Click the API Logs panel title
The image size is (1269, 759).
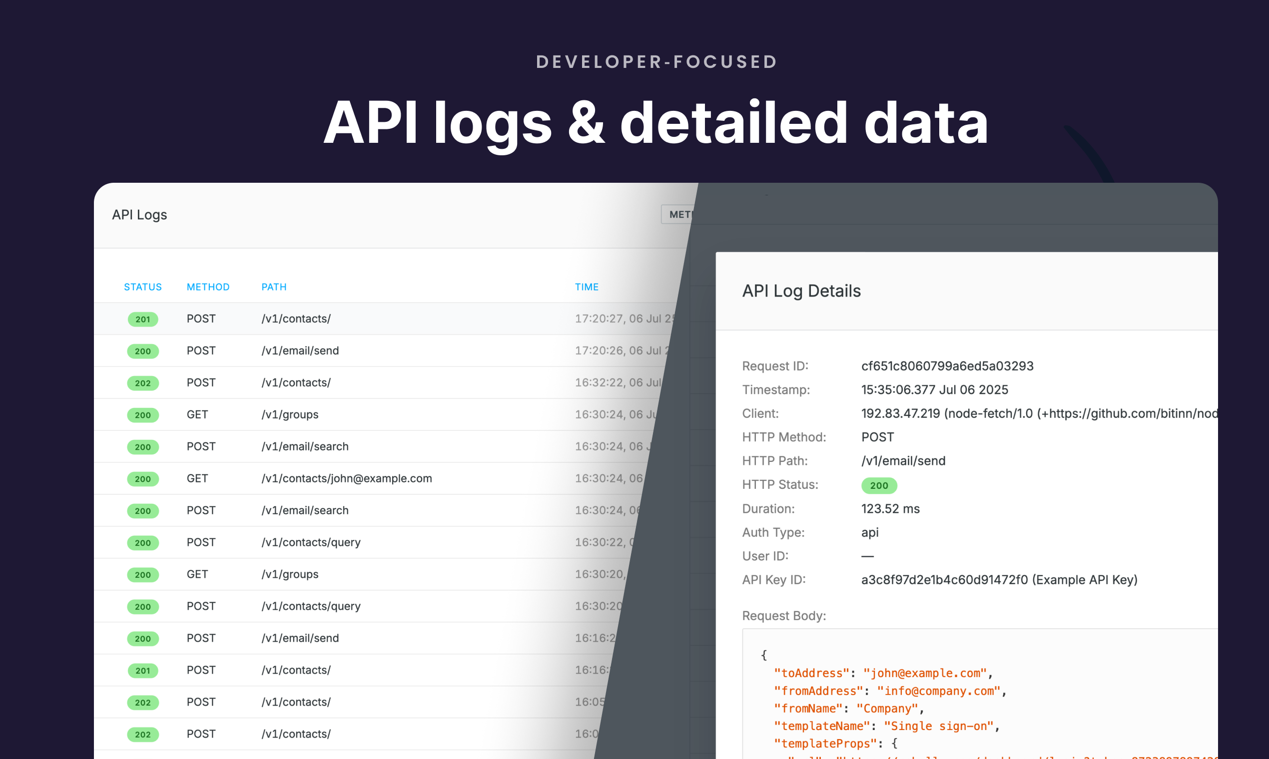click(139, 215)
